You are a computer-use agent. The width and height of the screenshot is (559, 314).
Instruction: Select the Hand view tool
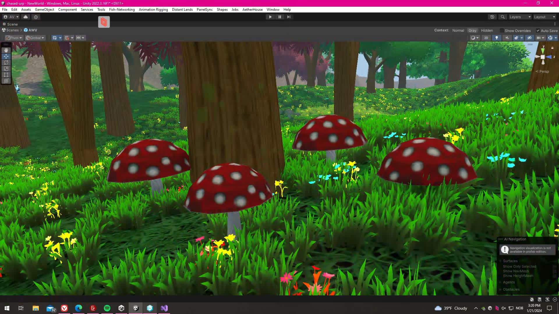[x=6, y=50]
